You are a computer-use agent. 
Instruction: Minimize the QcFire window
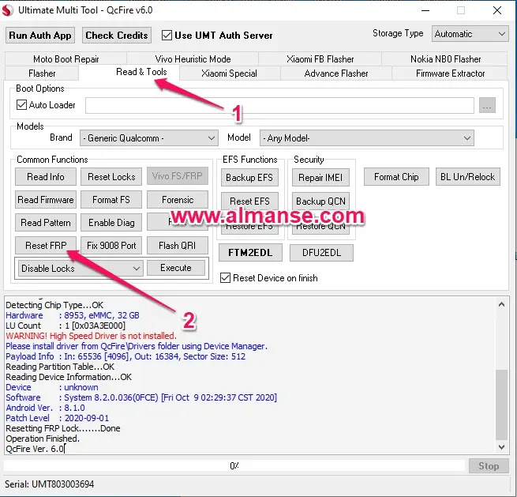(x=425, y=10)
